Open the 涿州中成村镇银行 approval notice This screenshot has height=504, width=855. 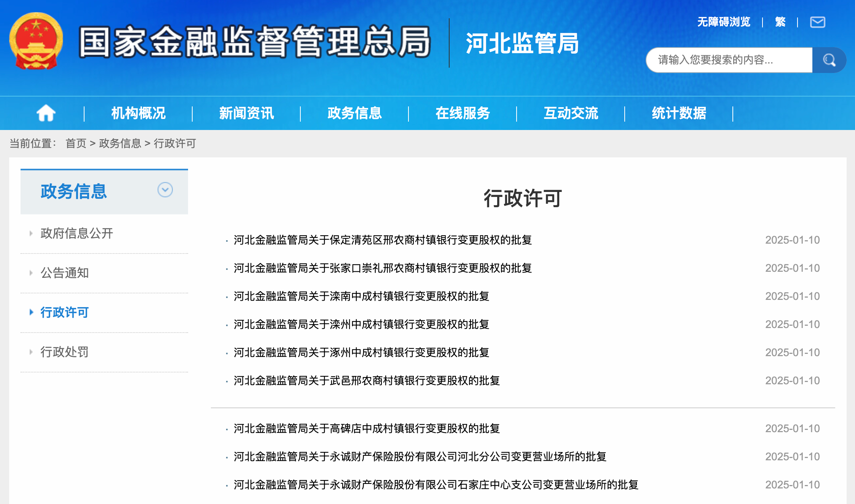click(x=361, y=353)
